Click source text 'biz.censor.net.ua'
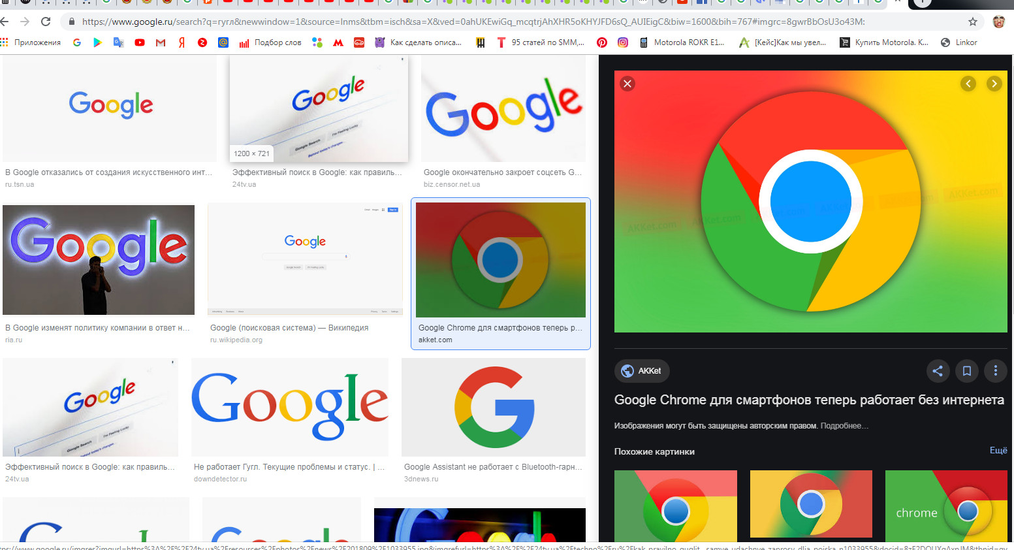 pyautogui.click(x=452, y=184)
